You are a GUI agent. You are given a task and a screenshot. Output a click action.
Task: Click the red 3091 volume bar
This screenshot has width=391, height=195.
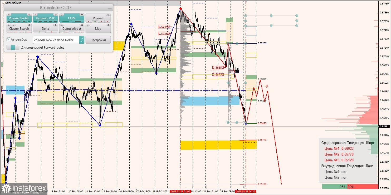pyautogui.click(x=363, y=186)
